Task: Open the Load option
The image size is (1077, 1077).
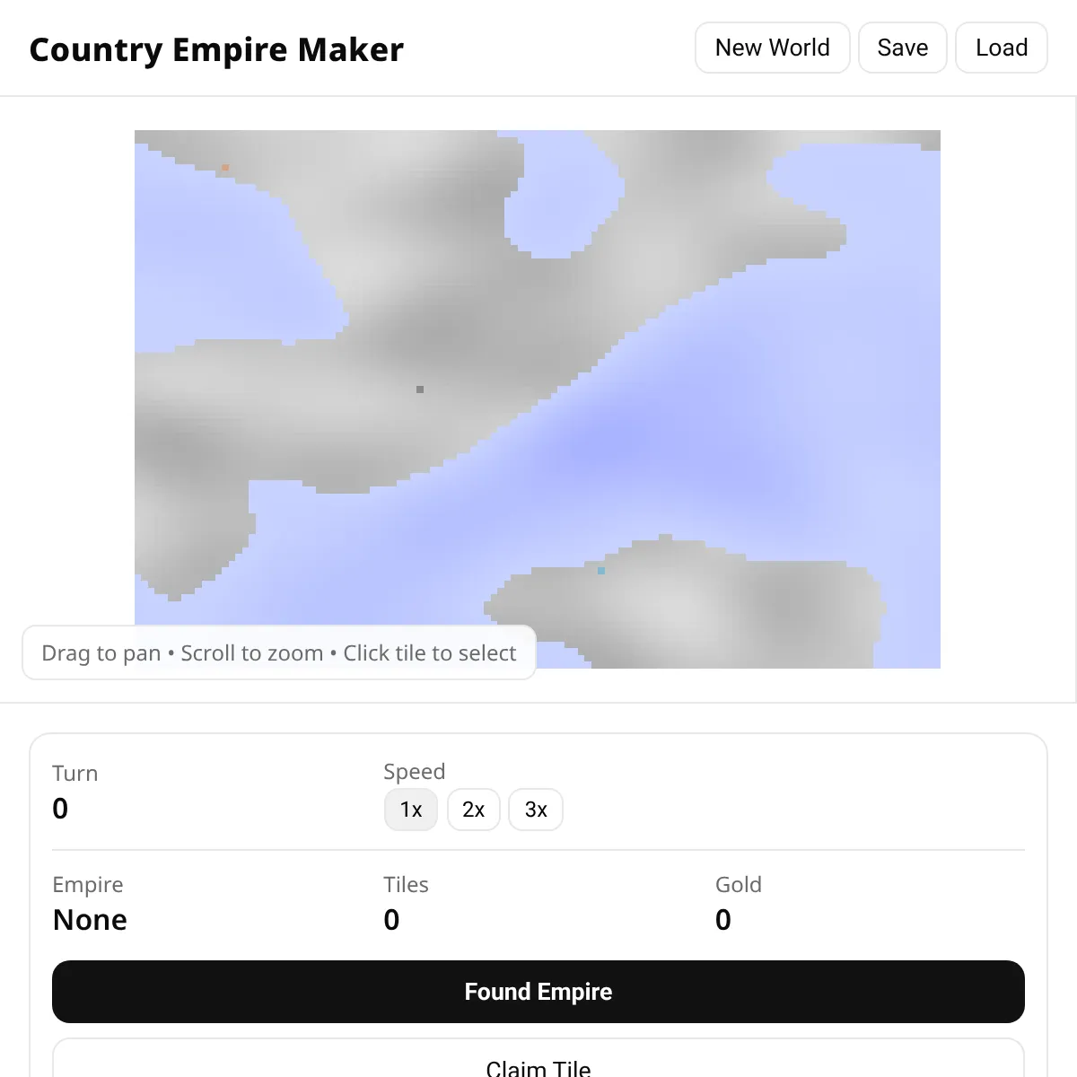Action: pos(1001,48)
